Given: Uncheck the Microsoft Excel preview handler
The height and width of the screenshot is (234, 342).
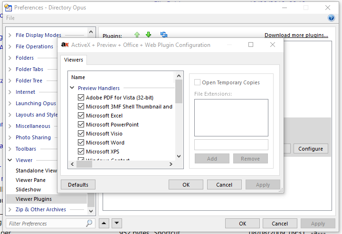Looking at the screenshot, I should click(x=81, y=116).
